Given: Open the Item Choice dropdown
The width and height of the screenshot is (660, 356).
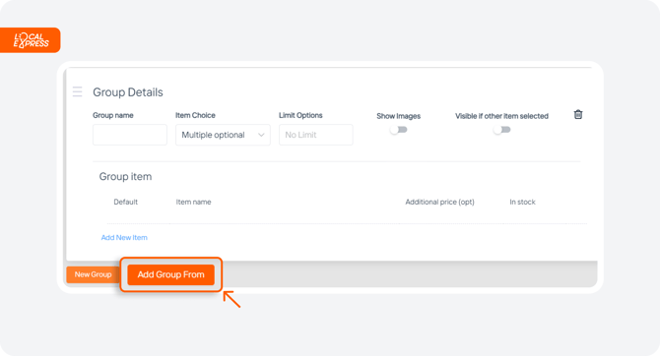Looking at the screenshot, I should point(223,135).
